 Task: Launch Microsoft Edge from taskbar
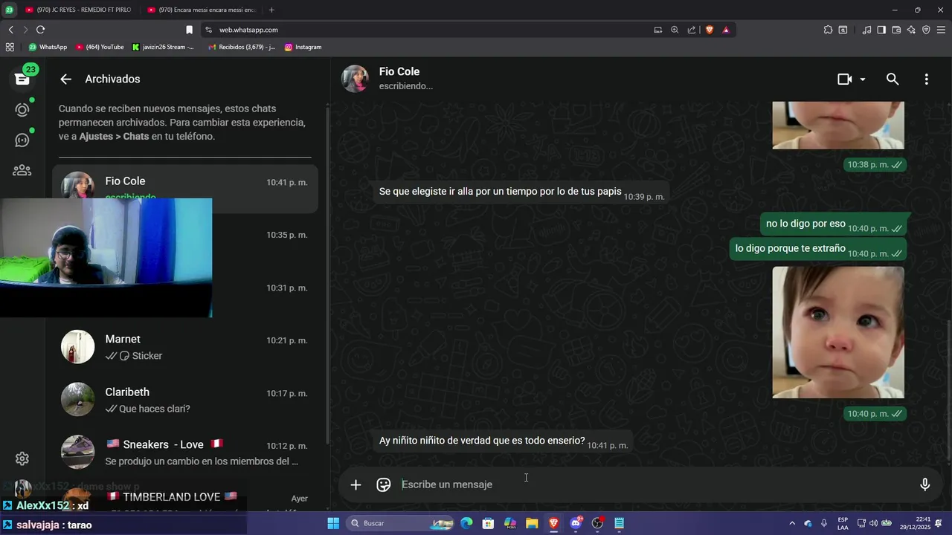tap(466, 523)
